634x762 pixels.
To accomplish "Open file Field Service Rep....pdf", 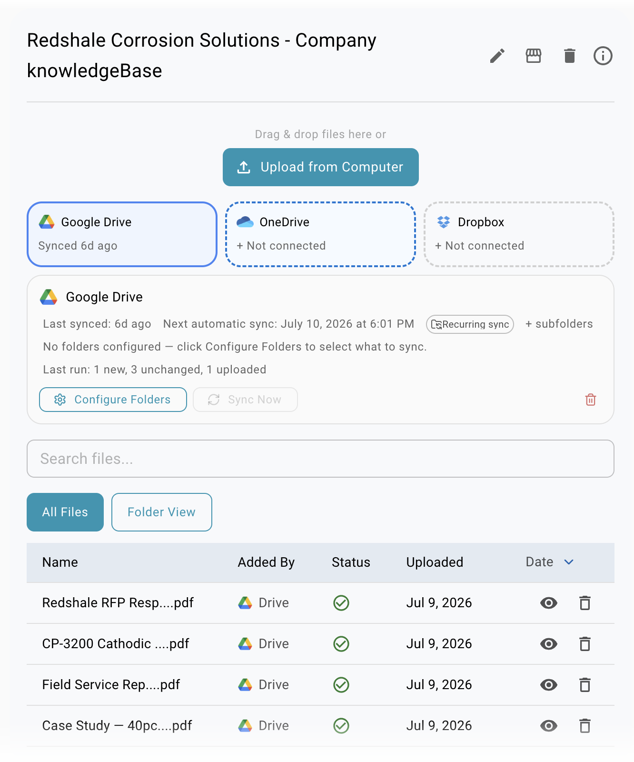I will pos(111,685).
